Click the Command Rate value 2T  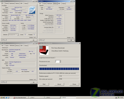click(x=59, y=27)
